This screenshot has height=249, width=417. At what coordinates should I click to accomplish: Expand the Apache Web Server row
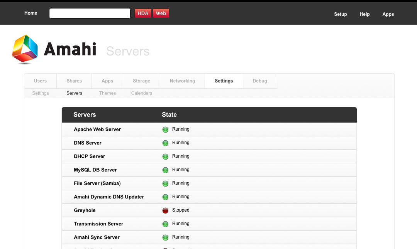209,129
